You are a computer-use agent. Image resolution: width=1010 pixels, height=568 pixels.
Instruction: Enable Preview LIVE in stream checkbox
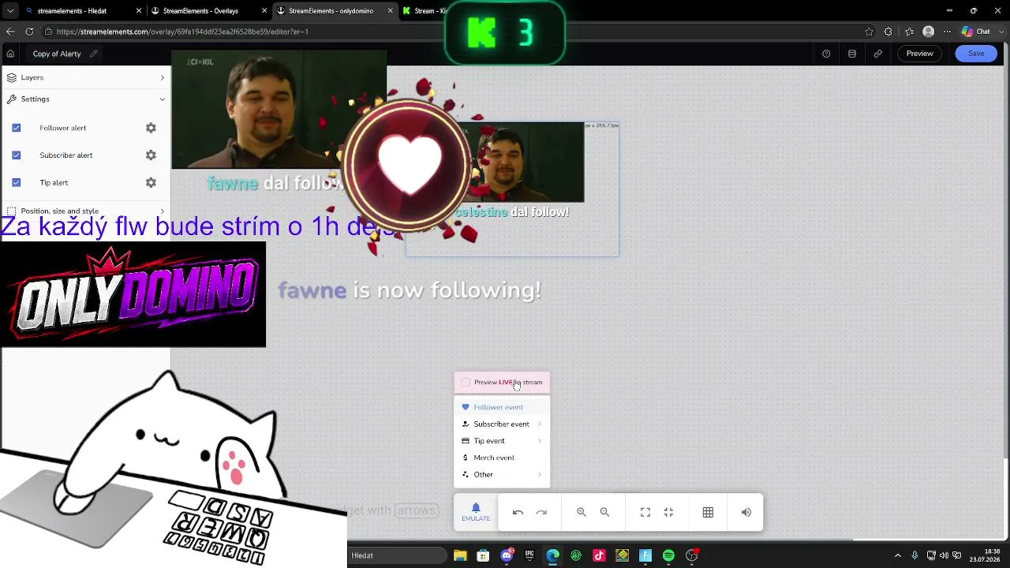click(x=466, y=383)
